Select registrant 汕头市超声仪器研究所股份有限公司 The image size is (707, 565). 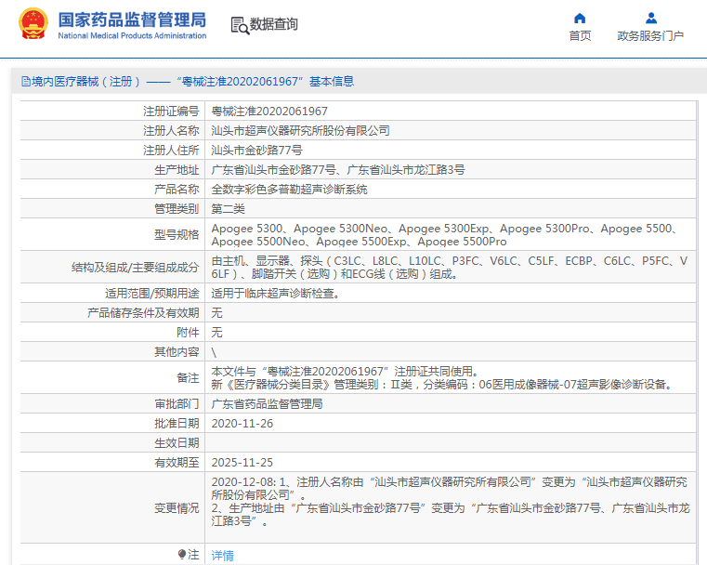click(x=300, y=131)
